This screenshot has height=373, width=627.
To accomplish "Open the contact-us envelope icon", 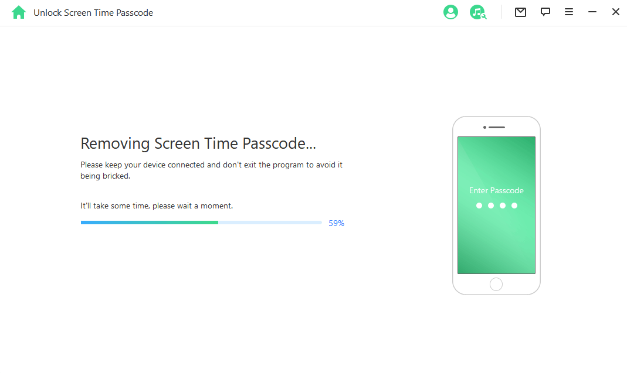I will (520, 12).
